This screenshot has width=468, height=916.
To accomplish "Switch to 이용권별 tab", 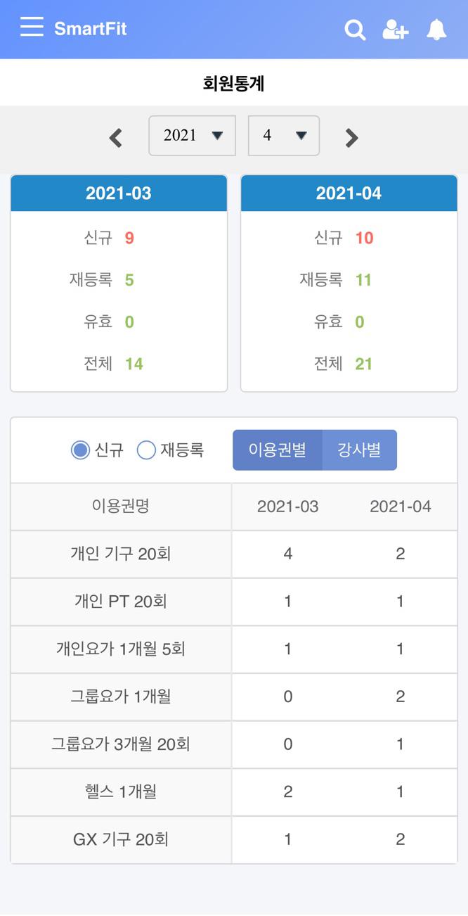I will (x=278, y=450).
